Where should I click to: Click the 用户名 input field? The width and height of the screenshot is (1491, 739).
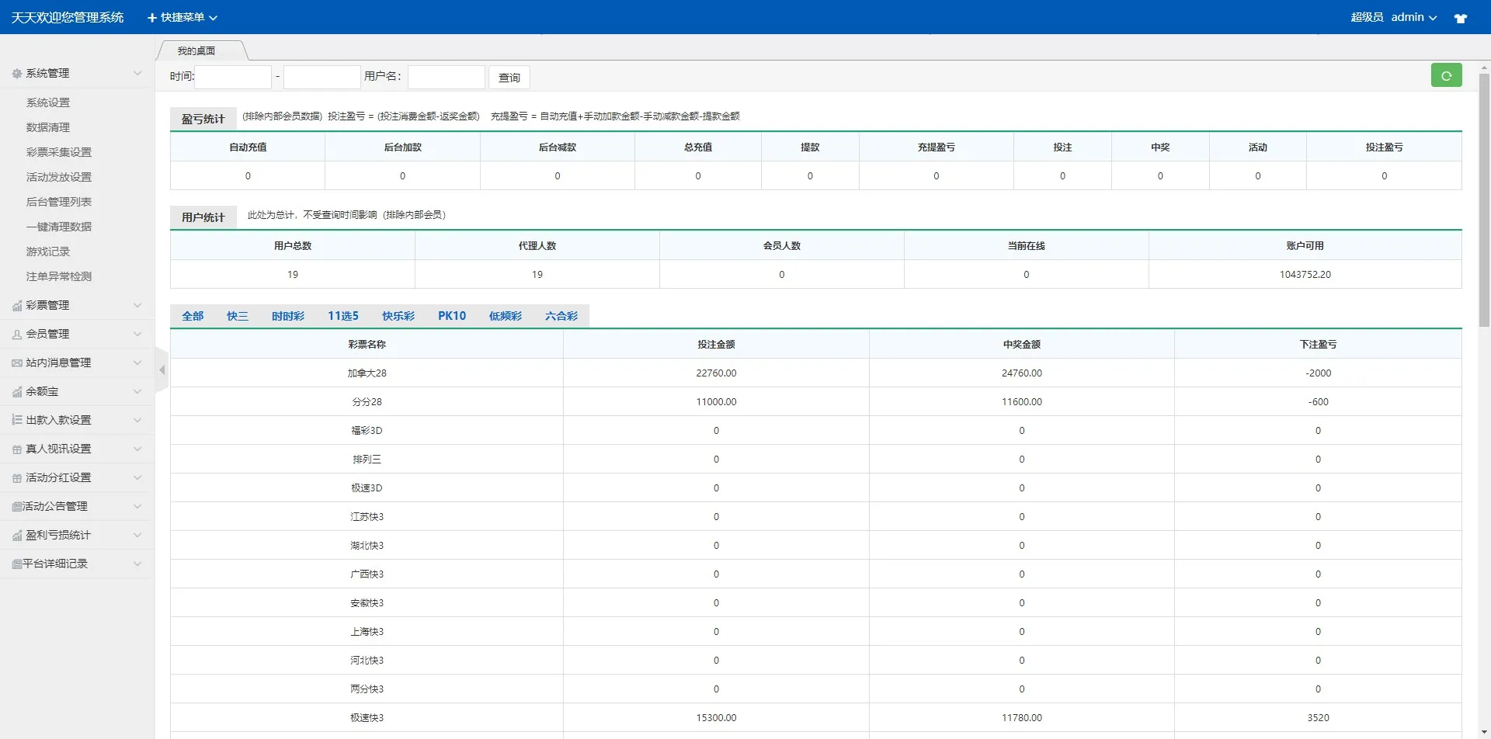[446, 77]
